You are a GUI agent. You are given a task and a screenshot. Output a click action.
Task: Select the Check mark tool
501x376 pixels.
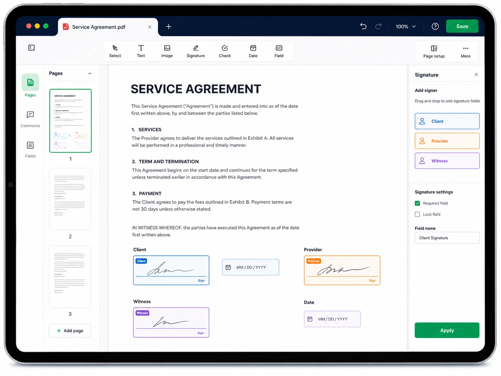tap(225, 51)
